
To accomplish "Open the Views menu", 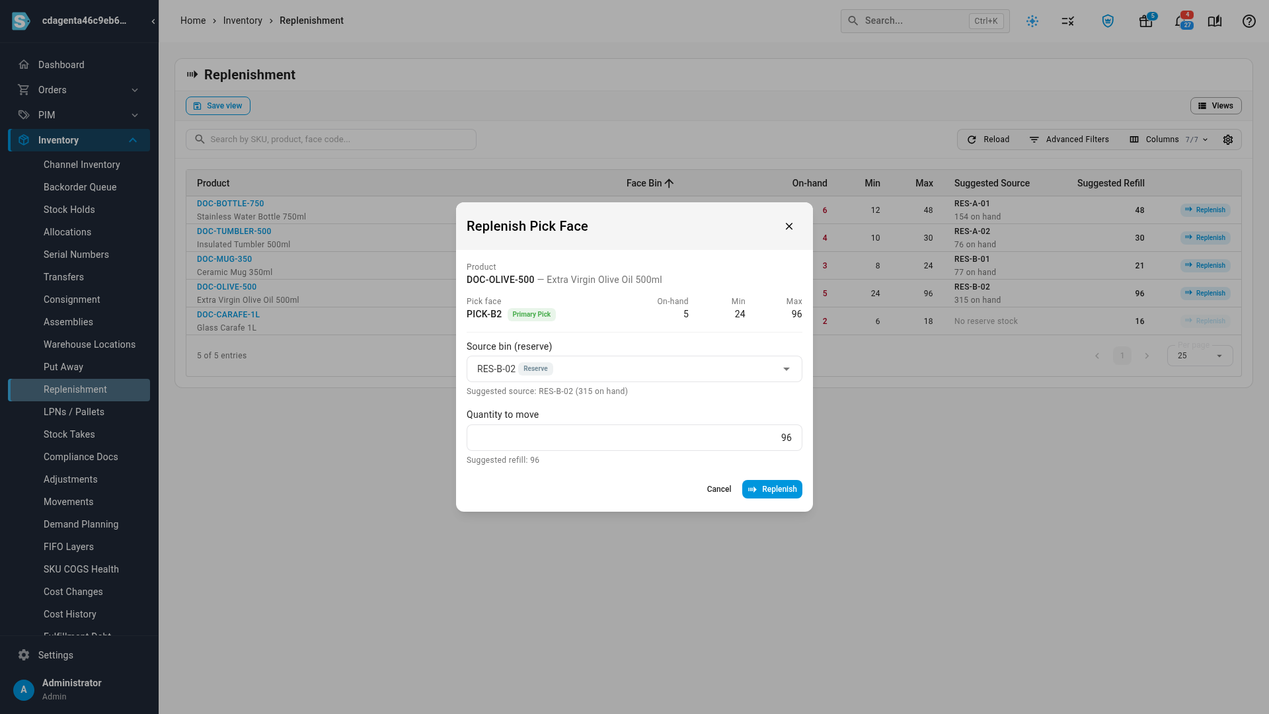I will (x=1215, y=106).
